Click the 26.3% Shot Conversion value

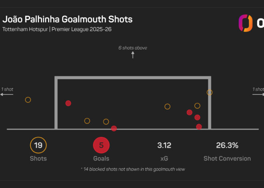click(227, 145)
